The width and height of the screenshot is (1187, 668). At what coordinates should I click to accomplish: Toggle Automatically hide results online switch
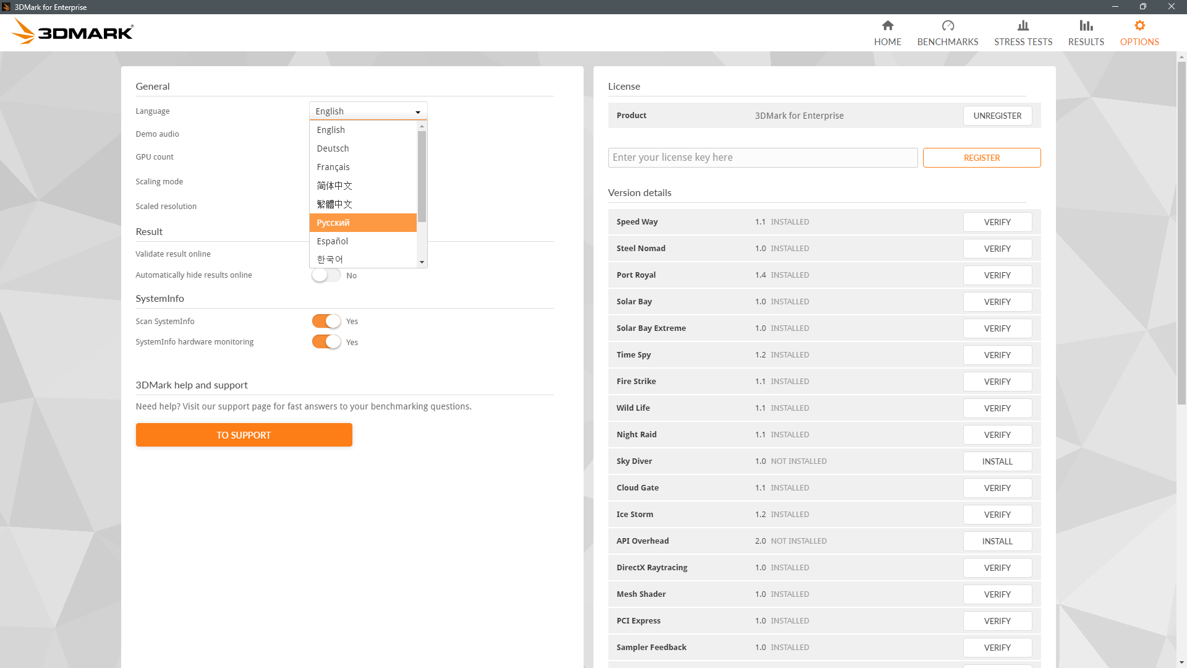(326, 275)
